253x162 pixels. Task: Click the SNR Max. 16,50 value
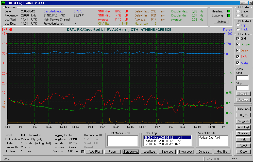tap(118, 11)
